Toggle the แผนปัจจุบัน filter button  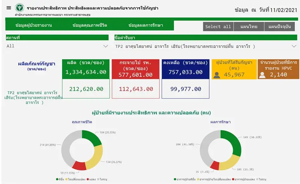[279, 27]
